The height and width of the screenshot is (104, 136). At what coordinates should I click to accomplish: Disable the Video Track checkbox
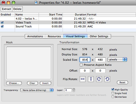[2, 23]
